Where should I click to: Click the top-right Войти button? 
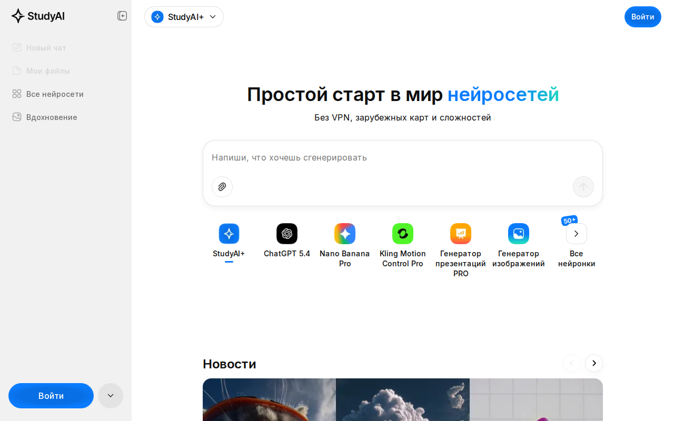coord(642,16)
